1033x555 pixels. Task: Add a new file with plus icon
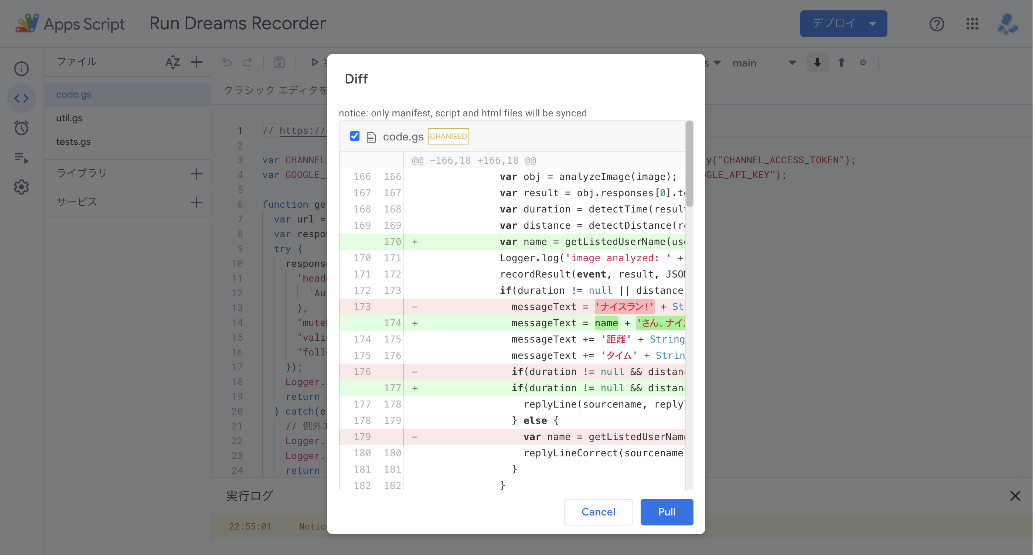196,62
